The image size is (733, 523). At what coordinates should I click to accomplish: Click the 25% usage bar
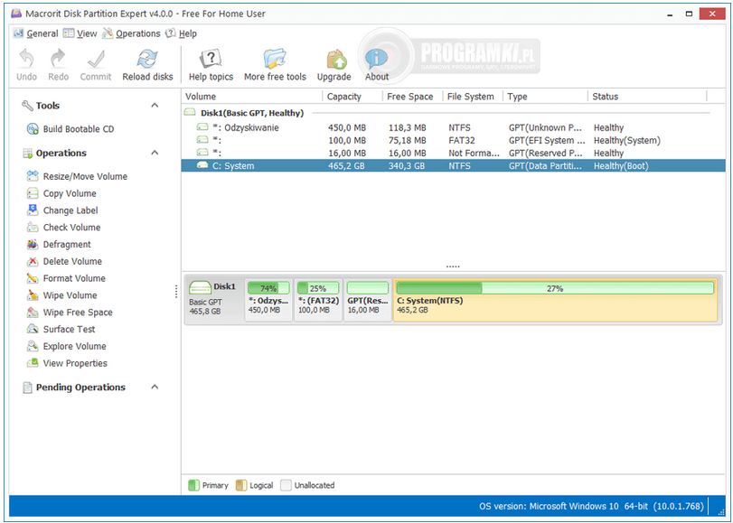318,288
